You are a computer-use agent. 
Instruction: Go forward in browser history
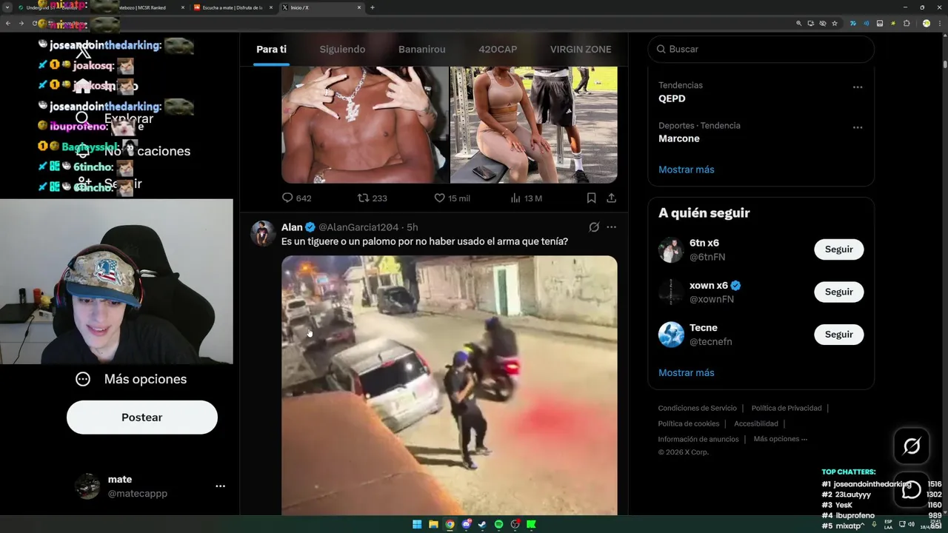click(21, 23)
